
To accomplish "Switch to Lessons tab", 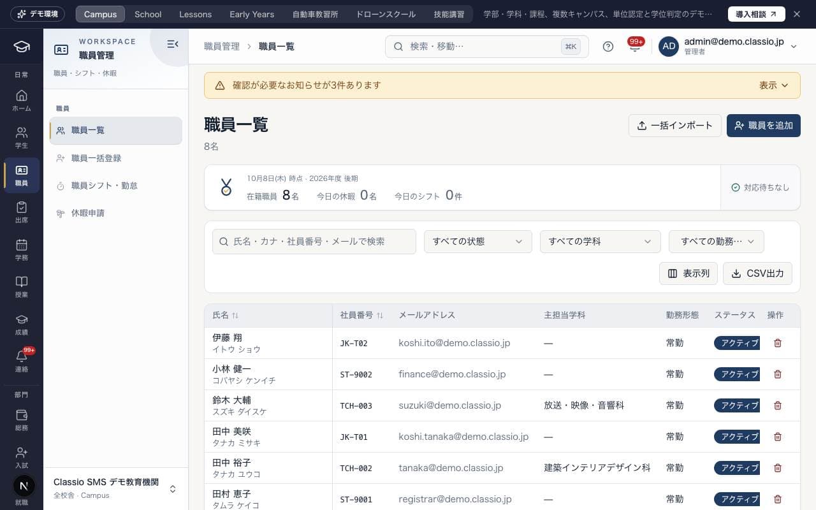I will pyautogui.click(x=195, y=14).
